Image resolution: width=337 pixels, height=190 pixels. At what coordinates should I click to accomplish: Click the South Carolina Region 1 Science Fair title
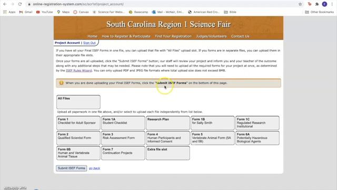coord(168,24)
